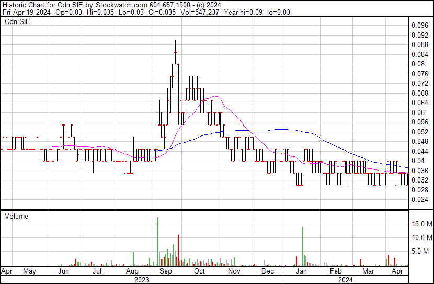This screenshot has width=434, height=284.
Task: Click the Nov month label on time axis
Action: click(x=234, y=271)
